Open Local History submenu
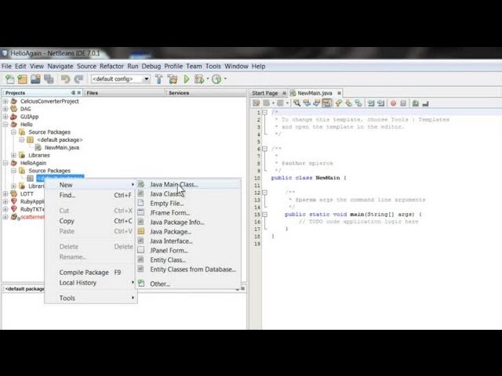502x376 pixels. click(x=91, y=283)
